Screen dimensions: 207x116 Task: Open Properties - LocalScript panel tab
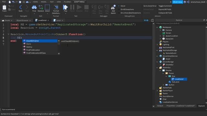pyautogui.click(x=180, y=106)
